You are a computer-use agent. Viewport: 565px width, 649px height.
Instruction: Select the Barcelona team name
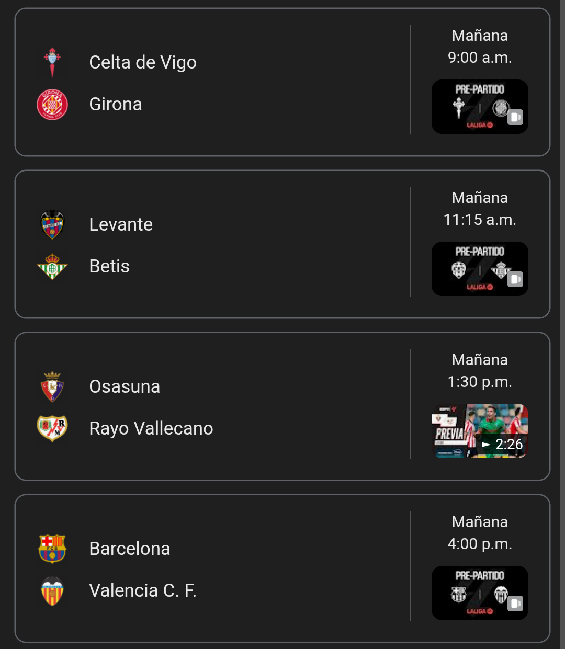coord(130,549)
